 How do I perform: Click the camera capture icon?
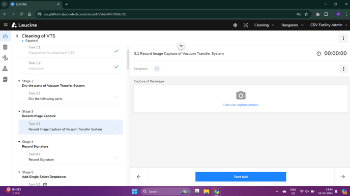[x=241, y=95]
